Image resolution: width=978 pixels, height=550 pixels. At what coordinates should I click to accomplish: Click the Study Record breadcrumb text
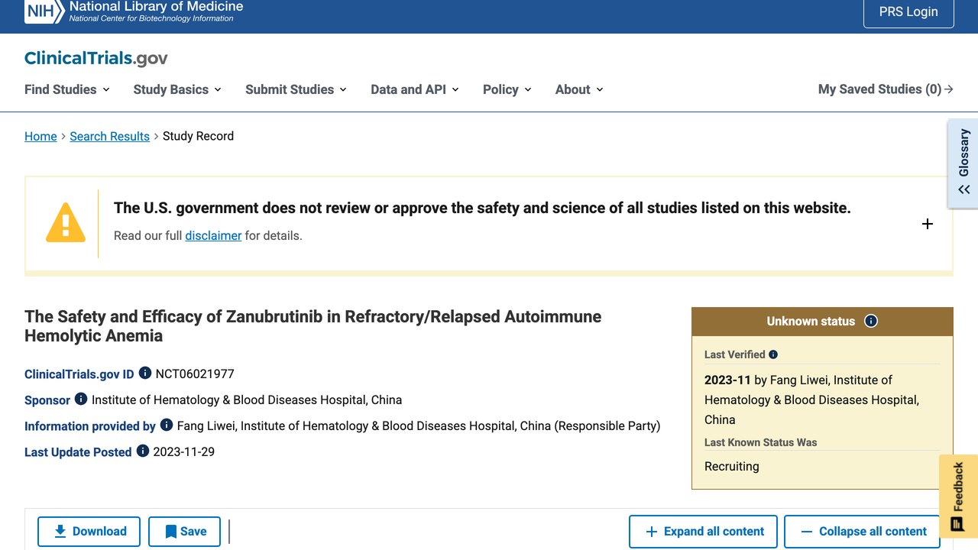coord(198,136)
